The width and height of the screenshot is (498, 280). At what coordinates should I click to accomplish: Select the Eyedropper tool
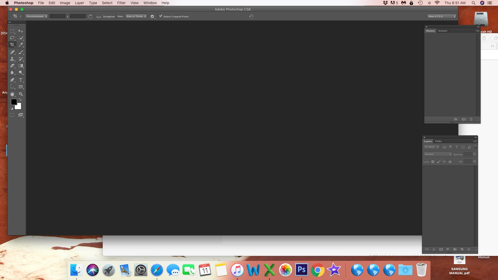[x=21, y=45]
